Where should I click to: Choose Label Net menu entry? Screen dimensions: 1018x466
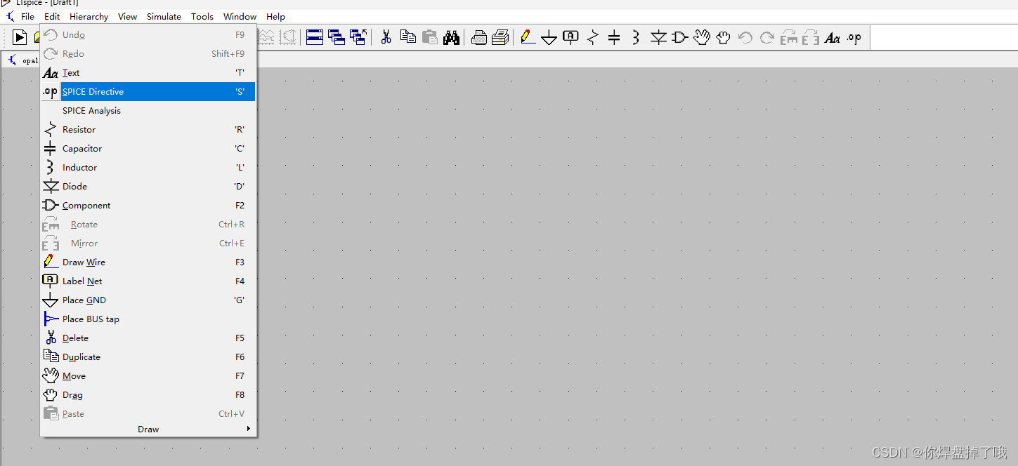click(148, 281)
